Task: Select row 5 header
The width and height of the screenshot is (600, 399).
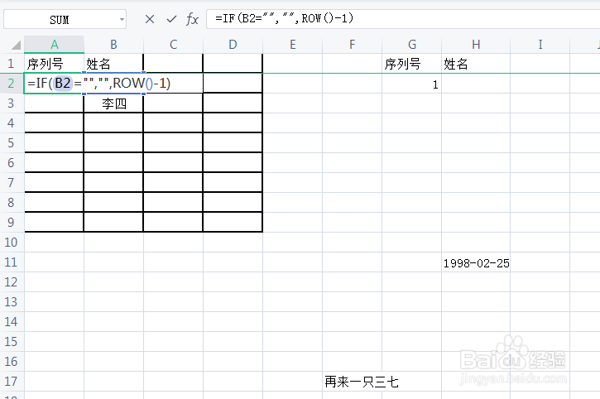Action: [11, 143]
